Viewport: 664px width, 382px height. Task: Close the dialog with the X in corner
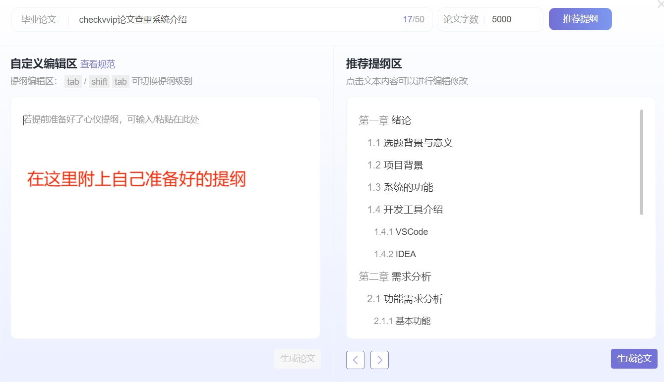pyautogui.click(x=660, y=4)
